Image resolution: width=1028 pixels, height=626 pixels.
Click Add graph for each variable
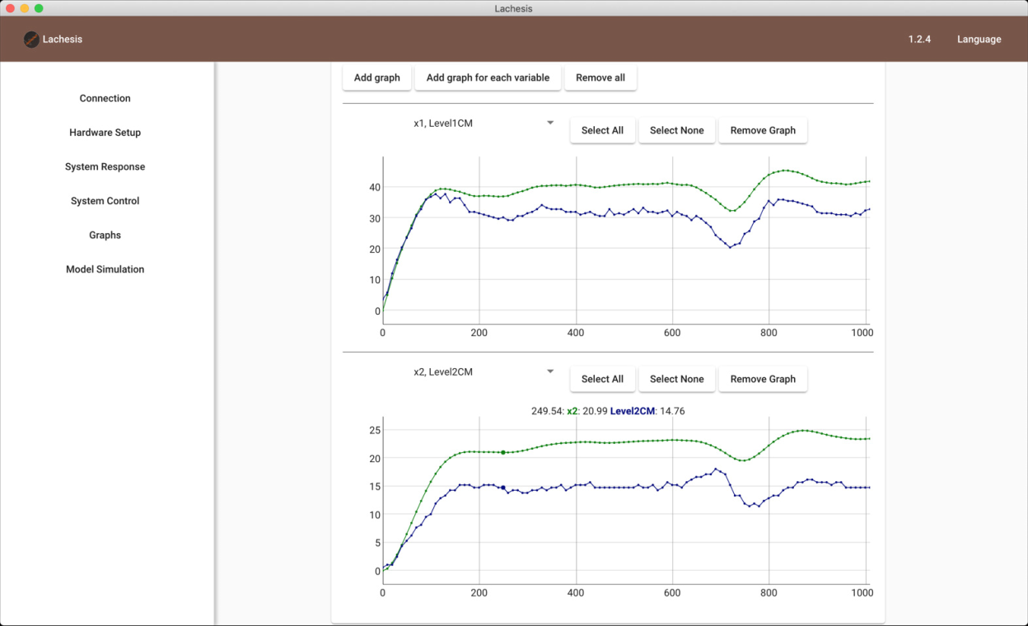coord(488,77)
